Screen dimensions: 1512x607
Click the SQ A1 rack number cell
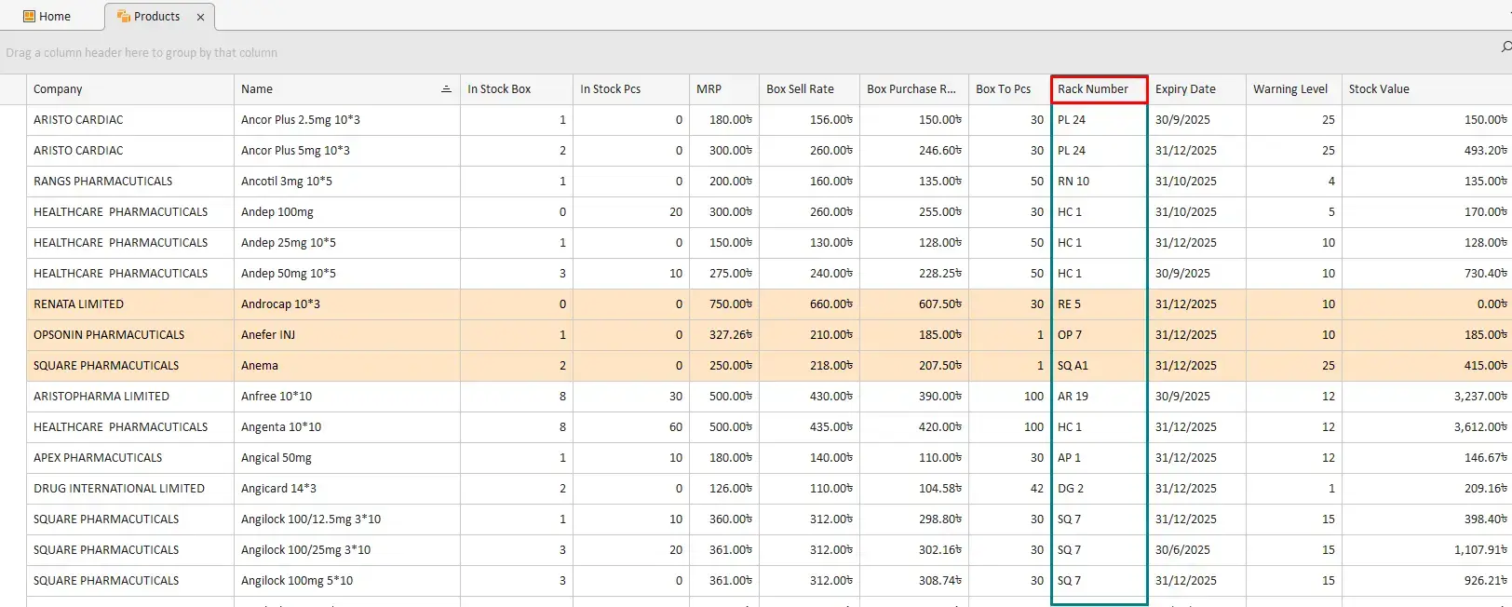(1100, 366)
